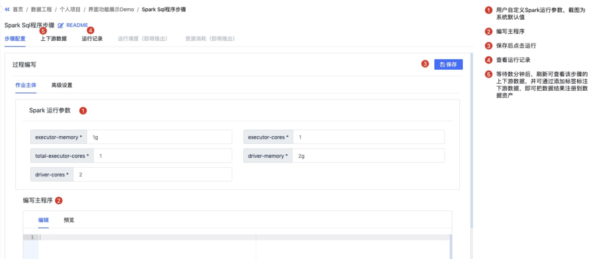Click the 过程编写 heading text
This screenshot has width=596, height=259.
click(24, 65)
